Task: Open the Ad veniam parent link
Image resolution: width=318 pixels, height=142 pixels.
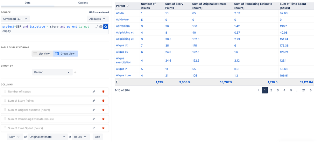Action: (123, 26)
